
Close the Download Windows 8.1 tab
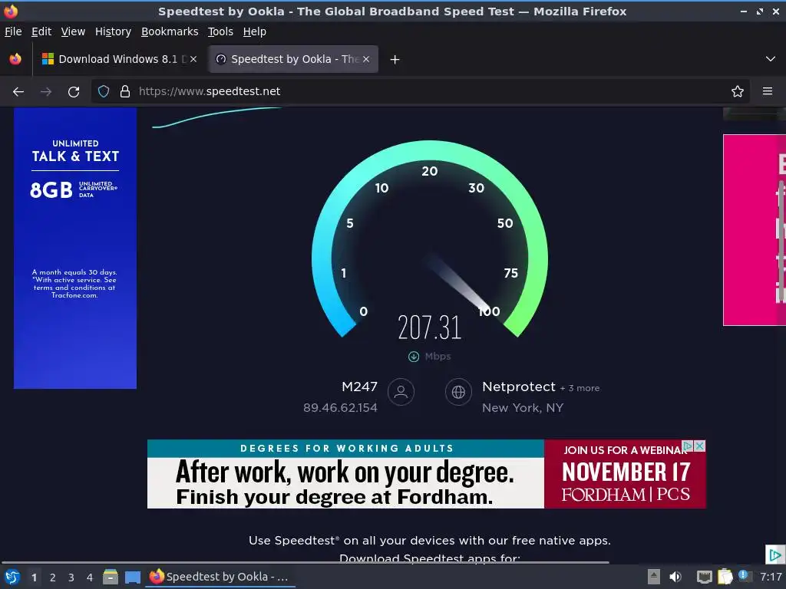[x=193, y=59]
